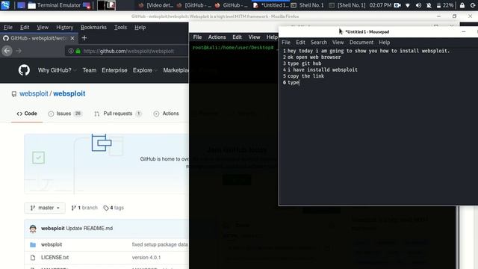Open the Firefox Edit menu

pos(25,27)
